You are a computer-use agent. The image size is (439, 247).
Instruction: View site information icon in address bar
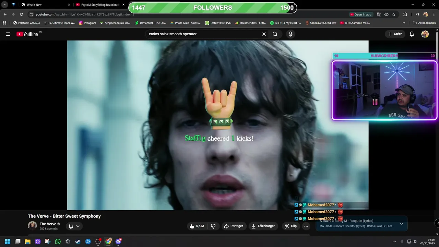pyautogui.click(x=31, y=14)
